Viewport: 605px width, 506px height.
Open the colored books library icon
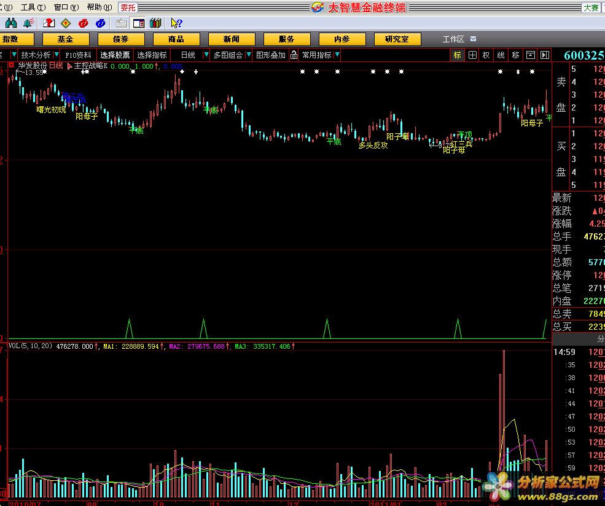pos(155,23)
